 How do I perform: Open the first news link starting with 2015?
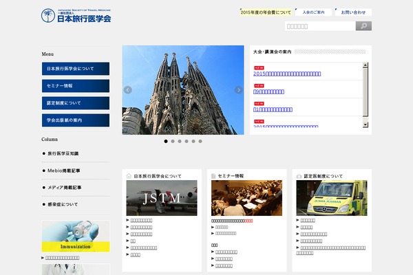point(287,74)
